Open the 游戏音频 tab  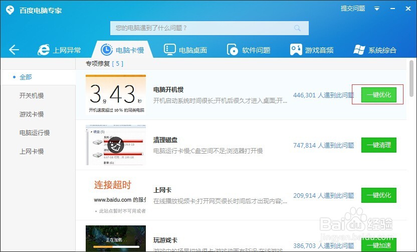click(x=312, y=50)
